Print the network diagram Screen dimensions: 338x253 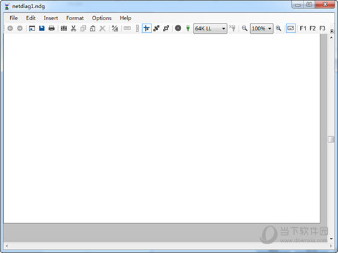click(x=51, y=28)
